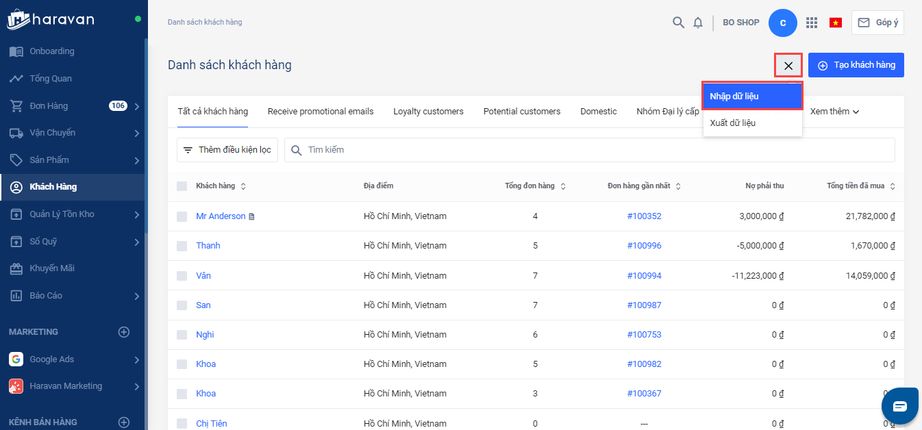
Task: Open the notifications bell
Action: pos(698,23)
